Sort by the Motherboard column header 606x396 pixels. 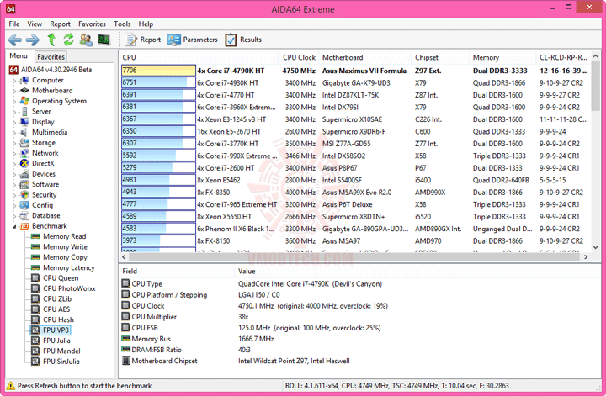[x=365, y=57]
